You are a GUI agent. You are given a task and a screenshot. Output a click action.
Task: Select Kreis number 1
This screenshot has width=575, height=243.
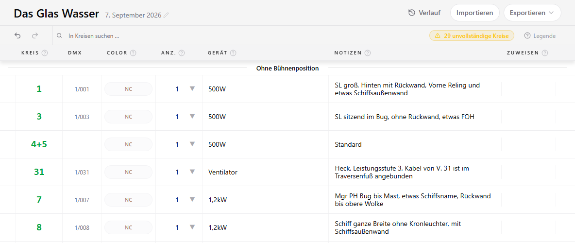(39, 89)
